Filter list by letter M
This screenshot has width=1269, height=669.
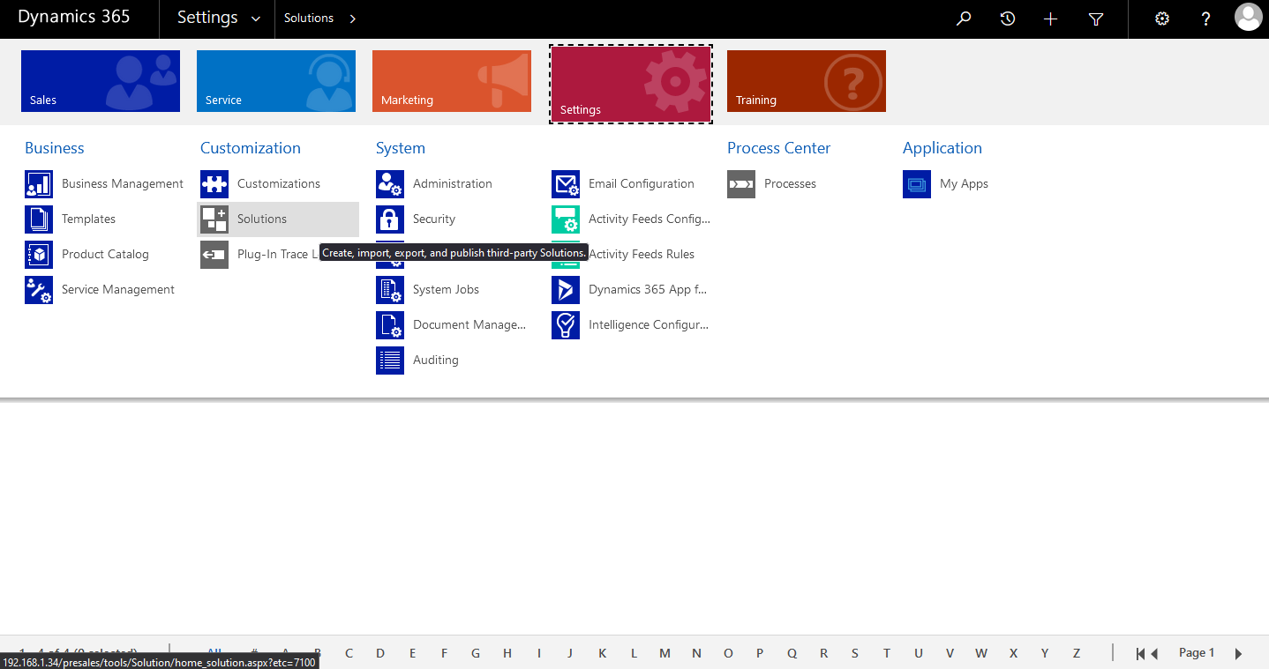pos(665,653)
